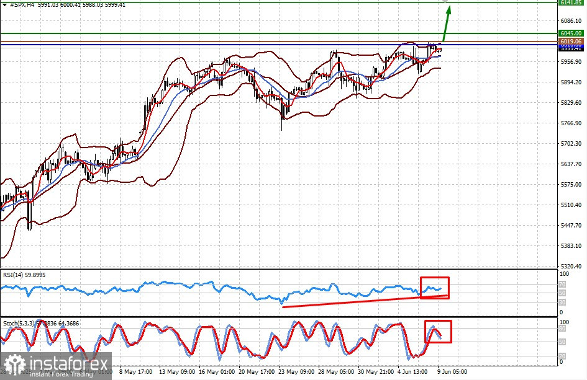The width and height of the screenshot is (587, 380).
Task: Click the 6086.10 price axis value
Action: pyautogui.click(x=571, y=21)
